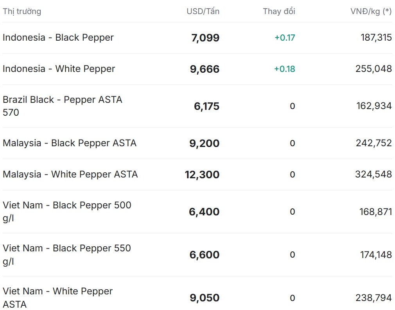Click the 324,548 VNĐ/kg value
This screenshot has height=310, width=395.
coord(373,174)
